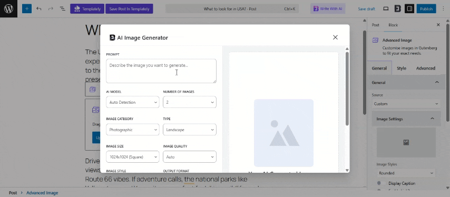Viewport: 450px width, 197px height.
Task: Click the editor canvas scrollbar
Action: click(x=365, y=72)
